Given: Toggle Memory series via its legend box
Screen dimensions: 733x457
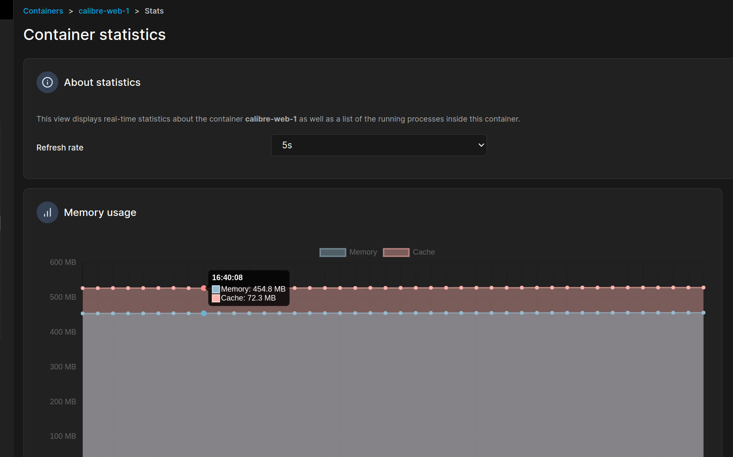Looking at the screenshot, I should coord(332,253).
